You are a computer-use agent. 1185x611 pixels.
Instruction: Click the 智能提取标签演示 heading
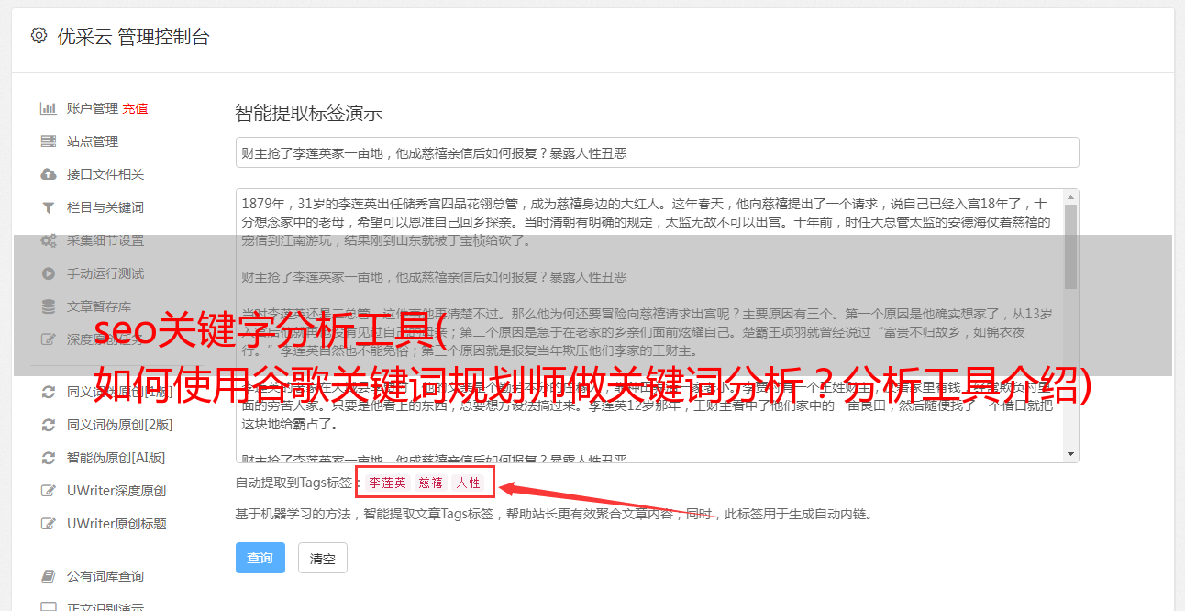coord(308,114)
